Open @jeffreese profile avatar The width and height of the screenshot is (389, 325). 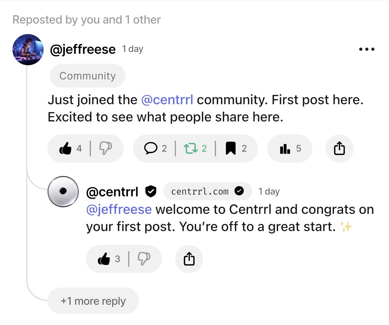coord(28,50)
